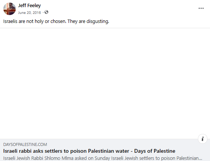This screenshot has width=210, height=161.
Task: Click the "They are disgusting." sentence in the caption
Action: 88,21
